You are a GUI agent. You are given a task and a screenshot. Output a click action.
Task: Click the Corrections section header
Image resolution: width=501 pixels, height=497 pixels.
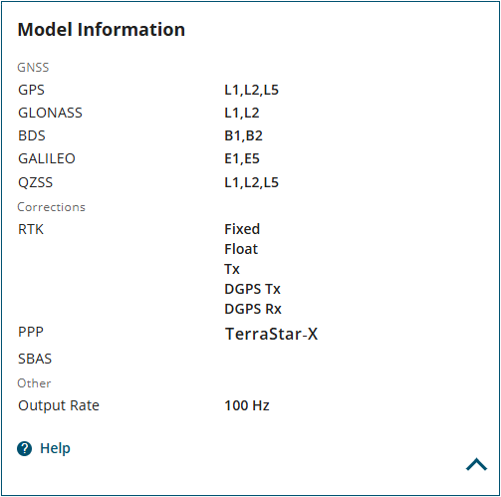[x=51, y=207]
